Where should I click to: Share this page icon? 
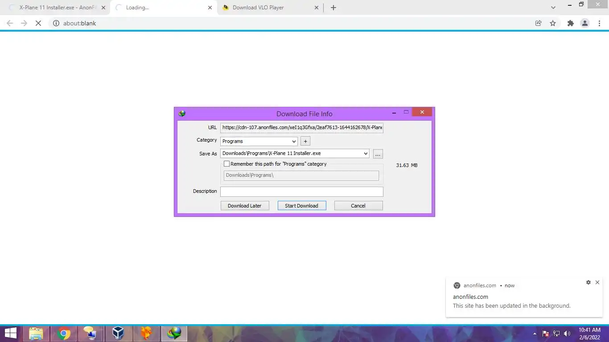pyautogui.click(x=539, y=23)
